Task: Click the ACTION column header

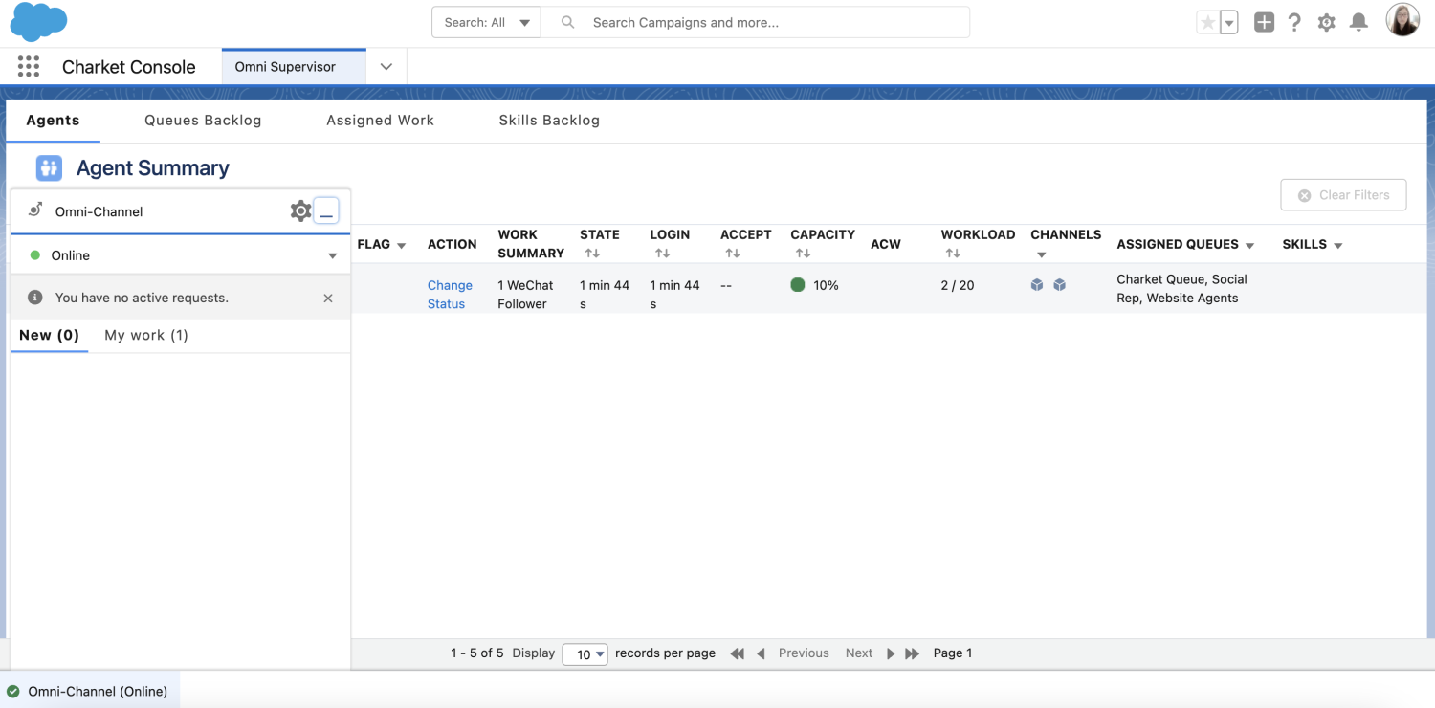Action: [x=453, y=244]
